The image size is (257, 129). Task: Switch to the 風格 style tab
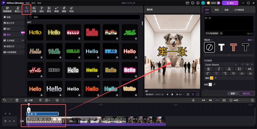pos(217,10)
